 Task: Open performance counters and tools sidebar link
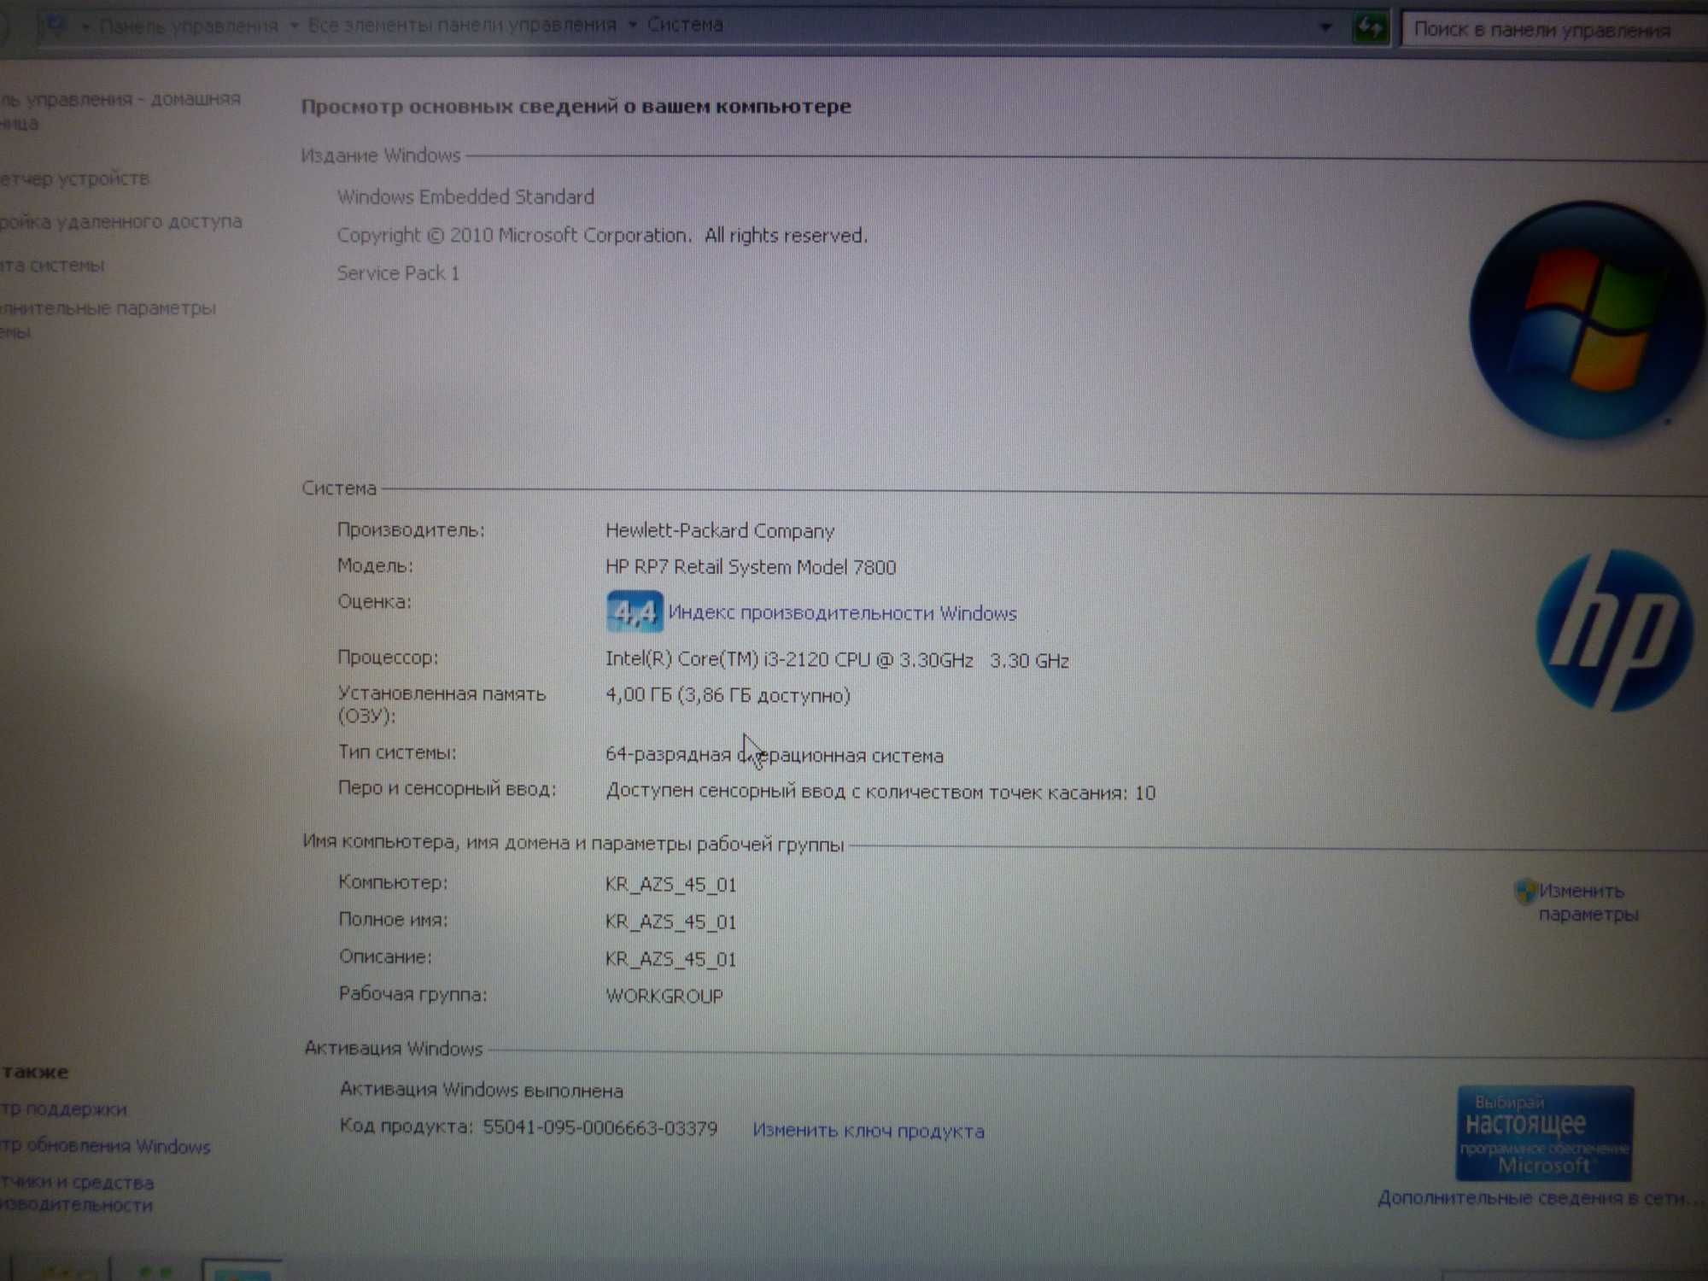pos(77,1193)
